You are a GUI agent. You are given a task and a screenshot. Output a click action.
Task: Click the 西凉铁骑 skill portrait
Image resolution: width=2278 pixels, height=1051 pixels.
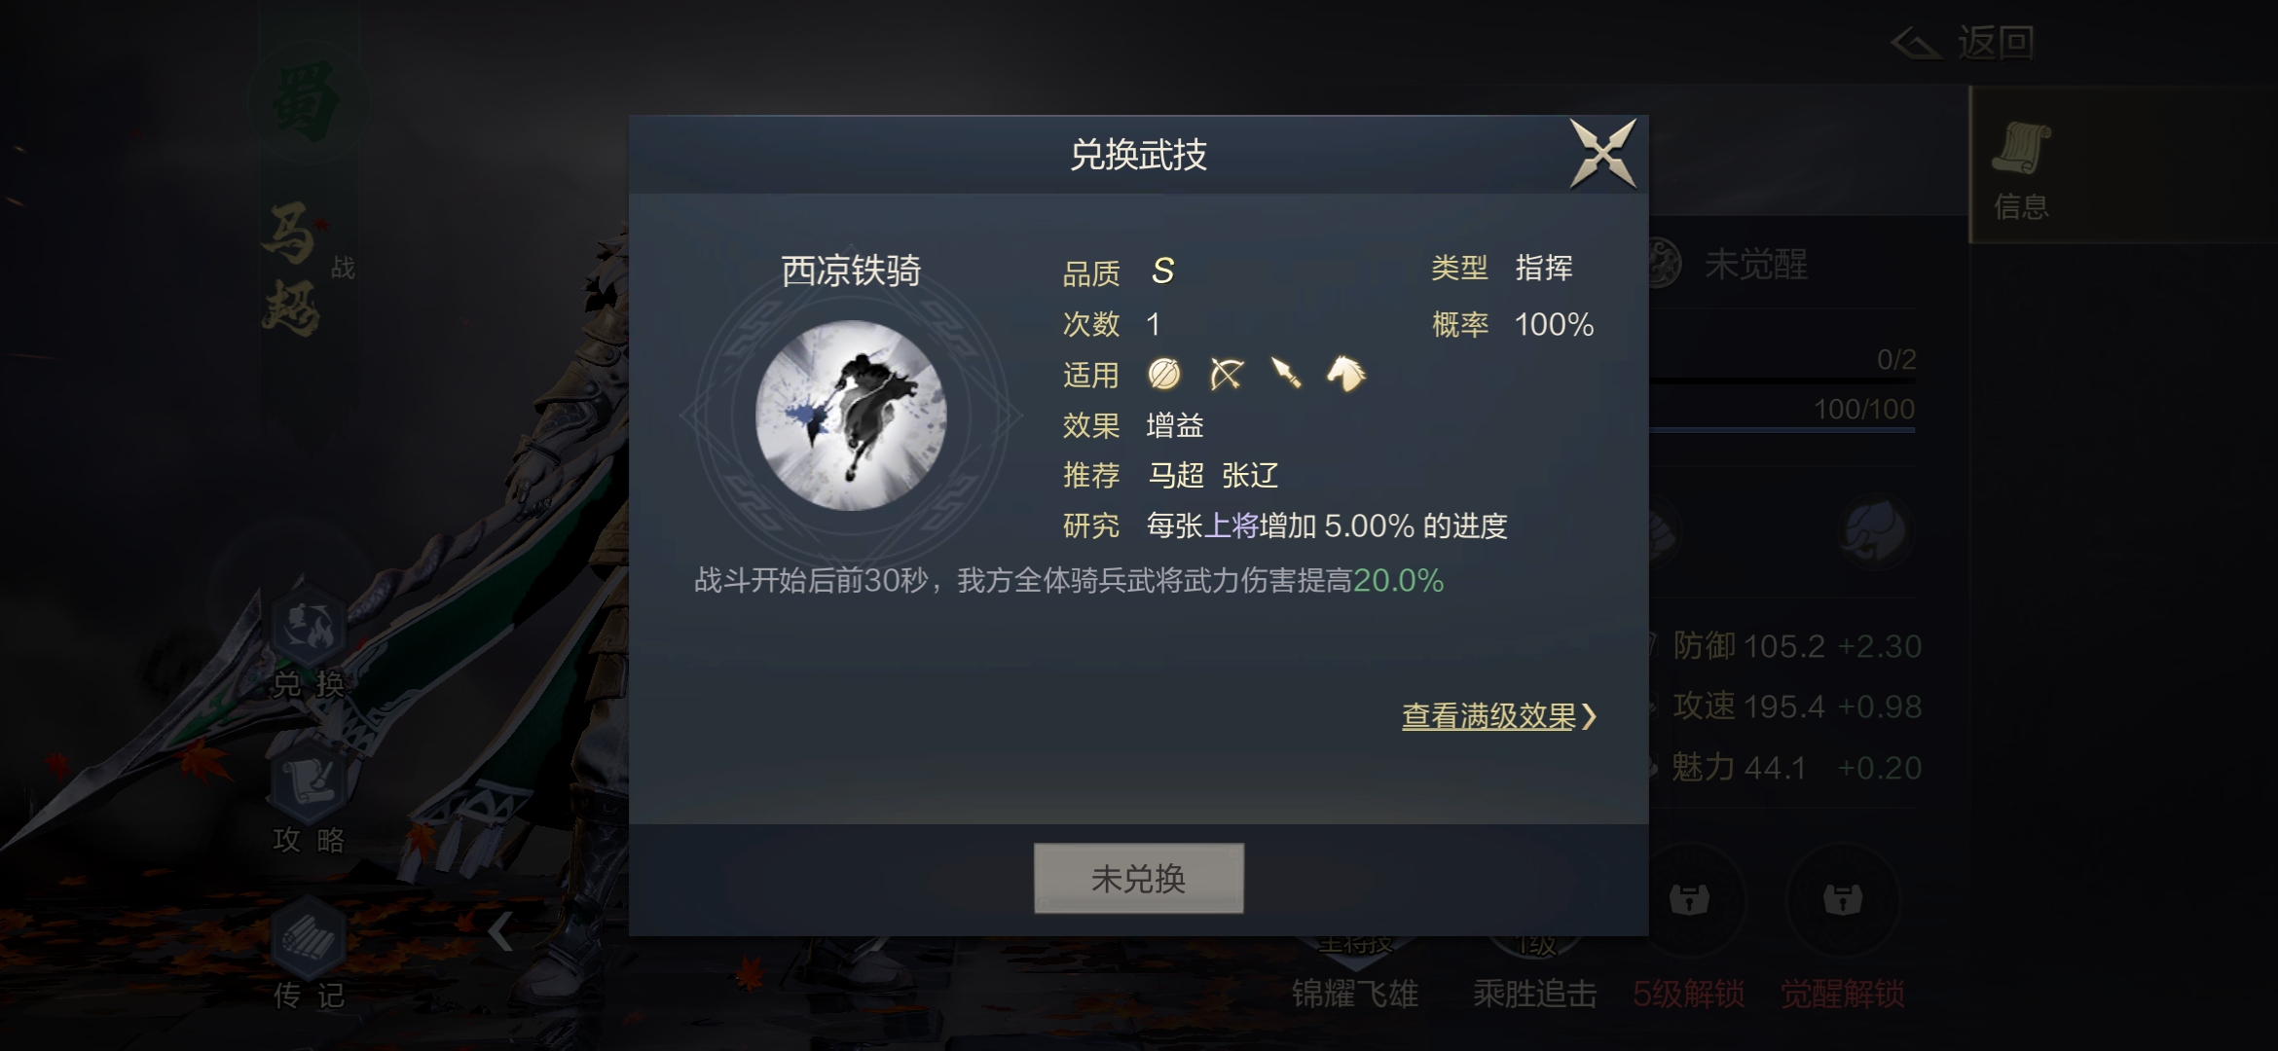coord(851,416)
